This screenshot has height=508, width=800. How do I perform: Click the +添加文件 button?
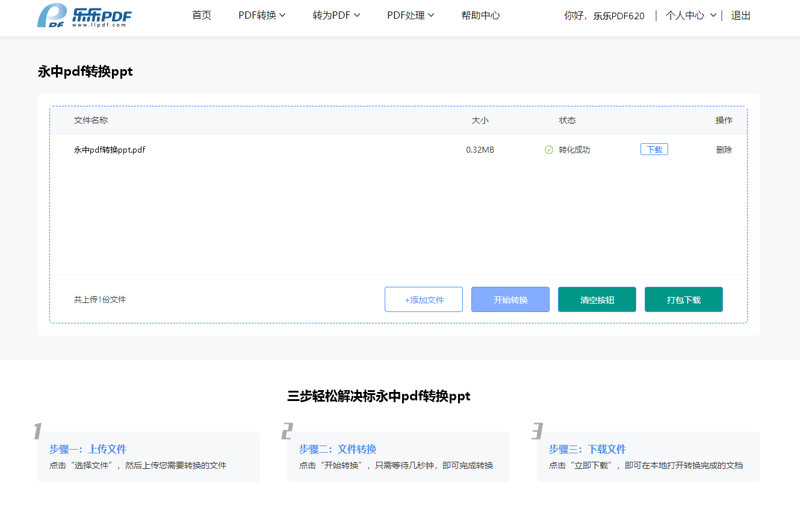[424, 299]
